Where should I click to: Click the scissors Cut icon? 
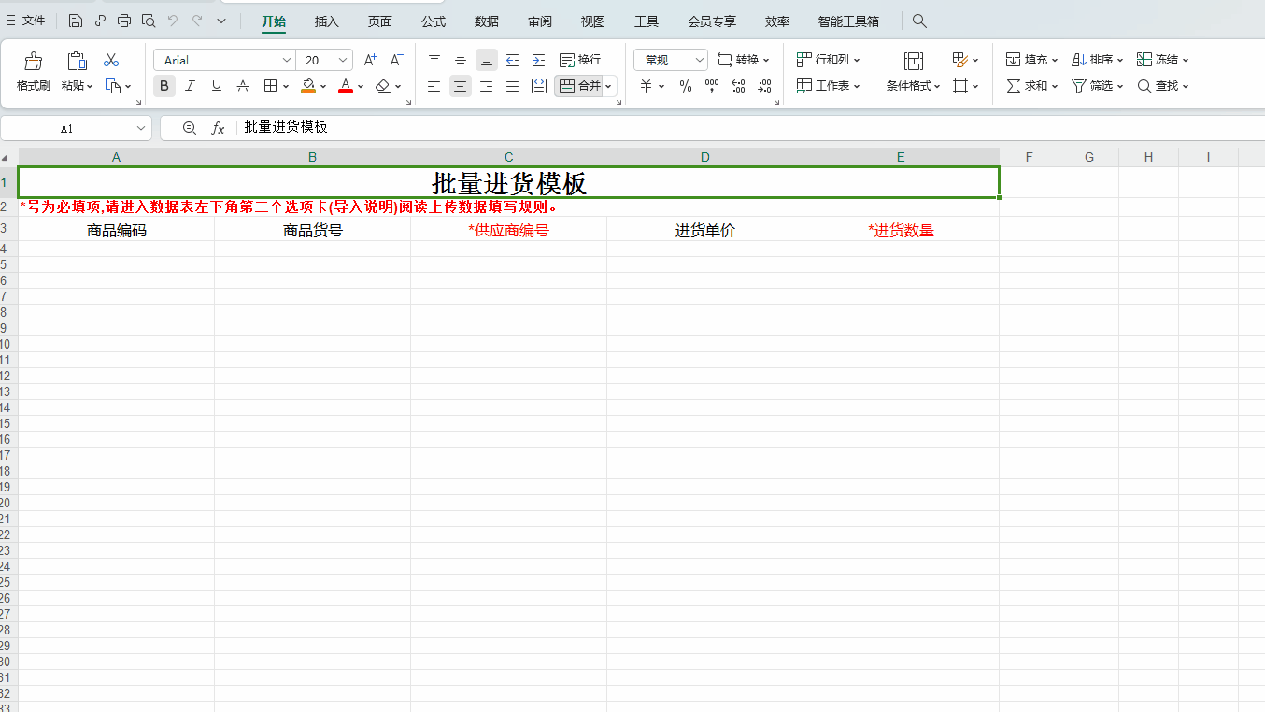click(x=111, y=61)
